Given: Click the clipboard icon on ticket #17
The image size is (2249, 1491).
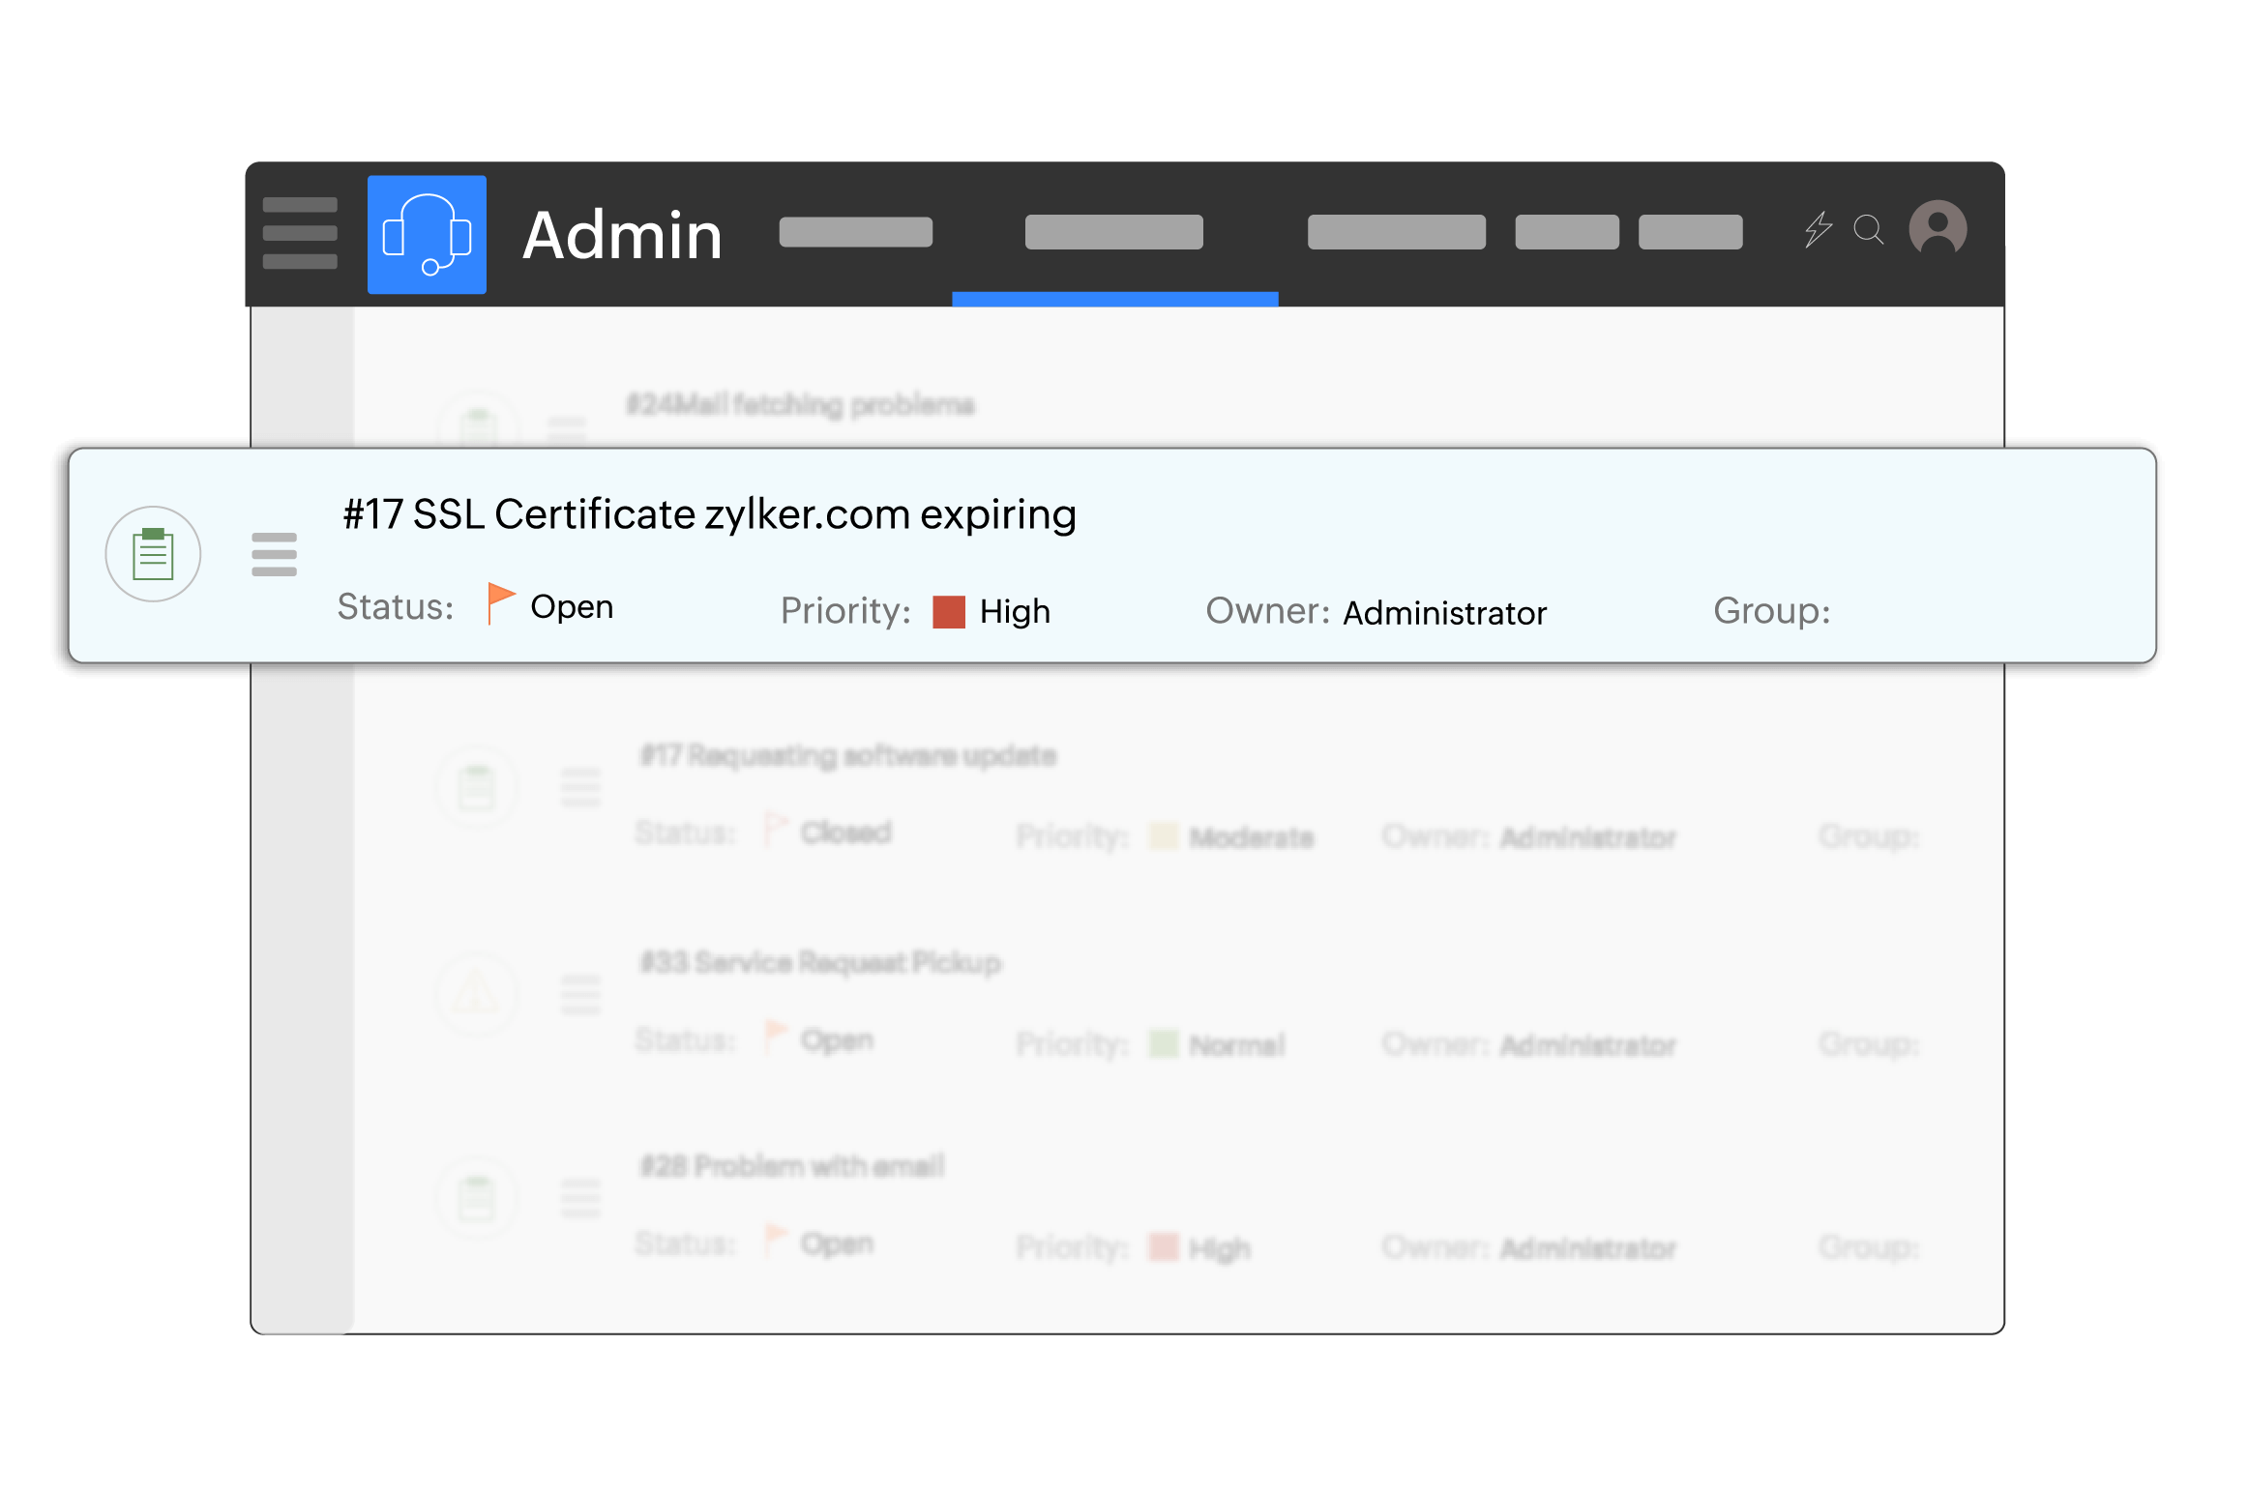Looking at the screenshot, I should coord(153,554).
